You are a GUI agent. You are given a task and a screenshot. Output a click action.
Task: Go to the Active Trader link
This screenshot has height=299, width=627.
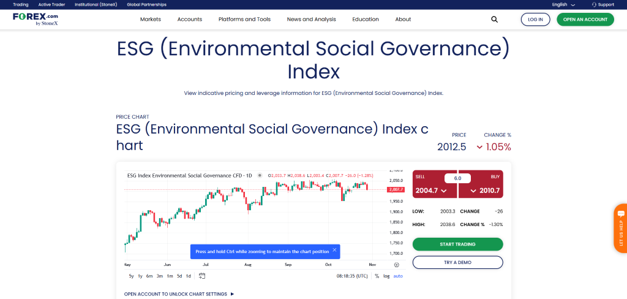51,5
